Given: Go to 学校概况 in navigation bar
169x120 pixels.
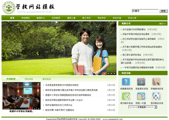Looking at the screenshot, I should [x=25, y=18].
